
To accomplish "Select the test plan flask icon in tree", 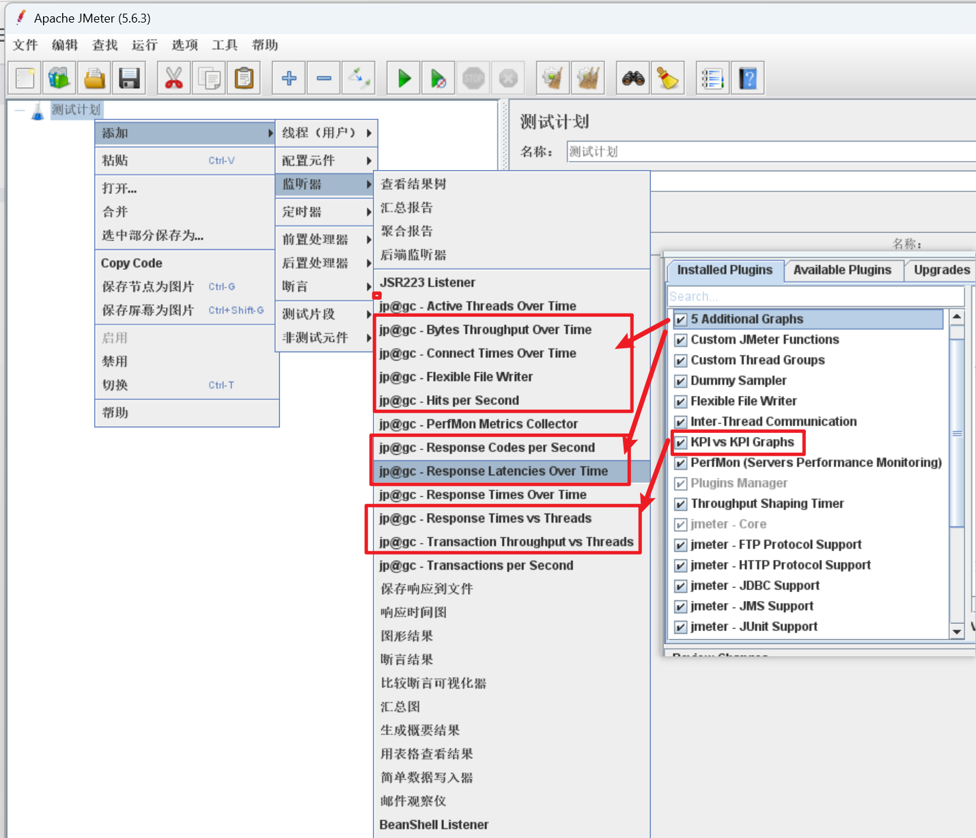I will [38, 111].
